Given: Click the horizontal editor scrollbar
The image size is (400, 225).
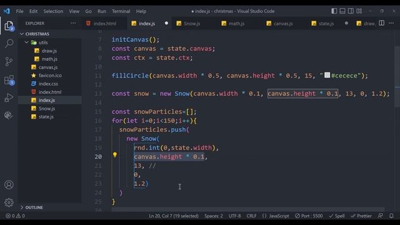Looking at the screenshot, I should [247, 209].
